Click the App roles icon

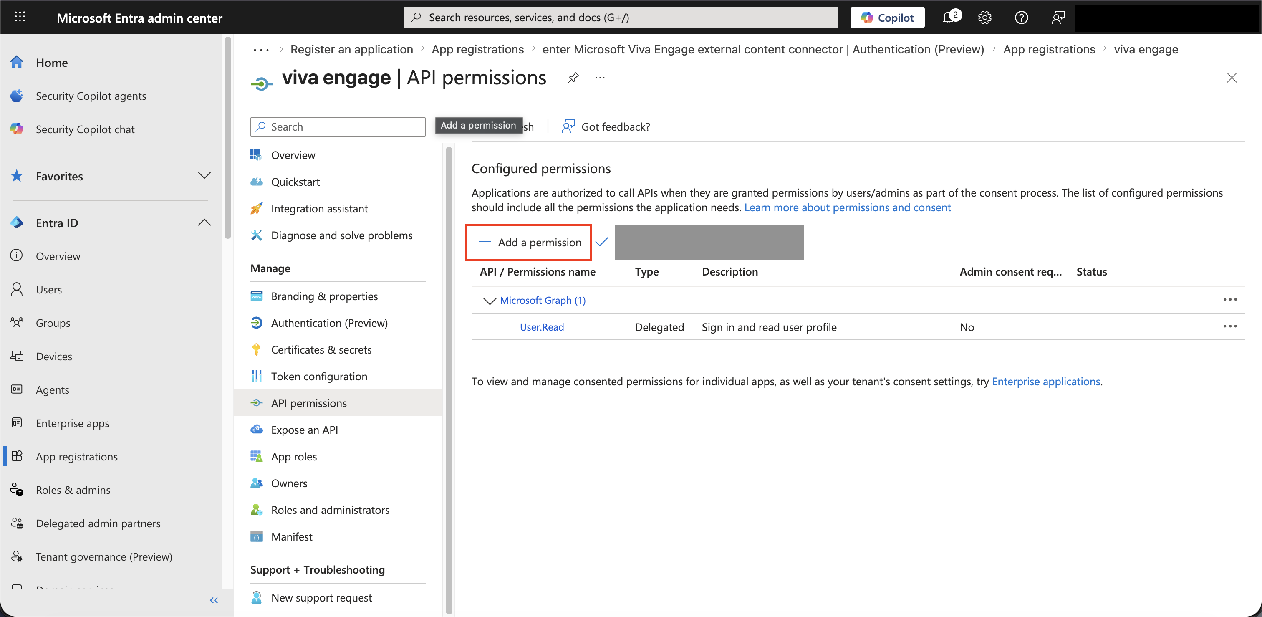tap(256, 456)
